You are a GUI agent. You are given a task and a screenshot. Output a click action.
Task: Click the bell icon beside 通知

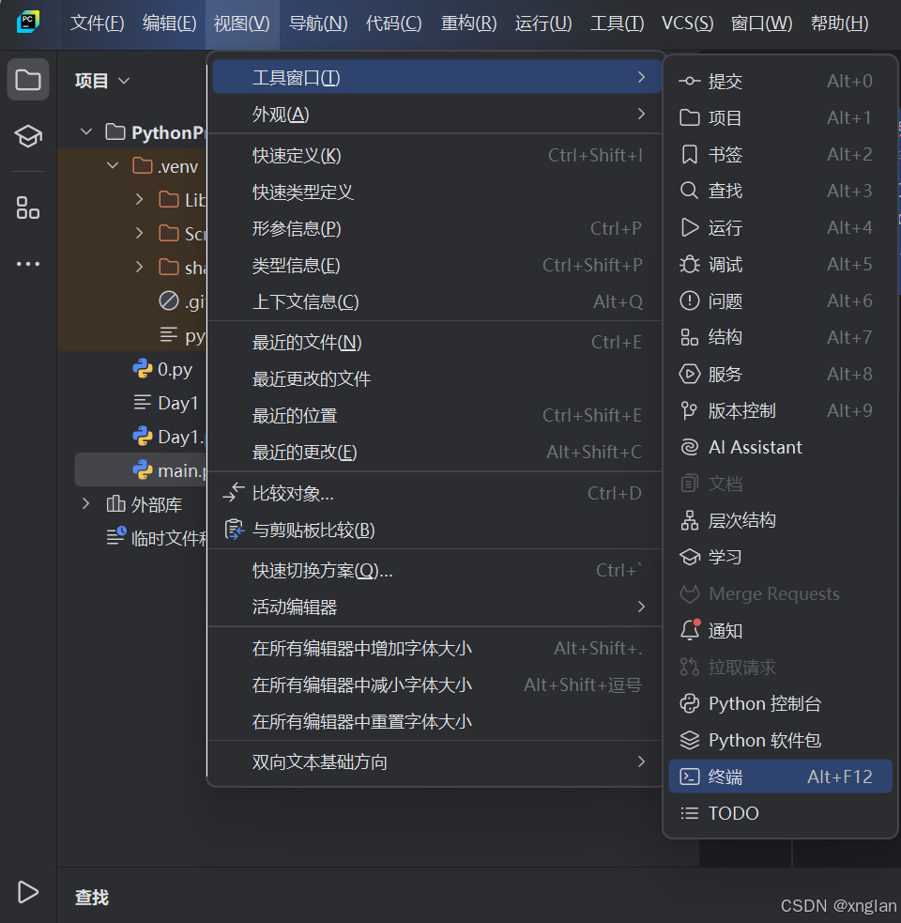click(x=691, y=630)
